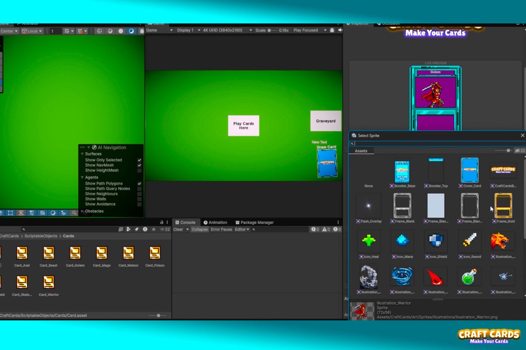The width and height of the screenshot is (526, 350).
Task: Switch to the Animation tab
Action: coord(216,222)
